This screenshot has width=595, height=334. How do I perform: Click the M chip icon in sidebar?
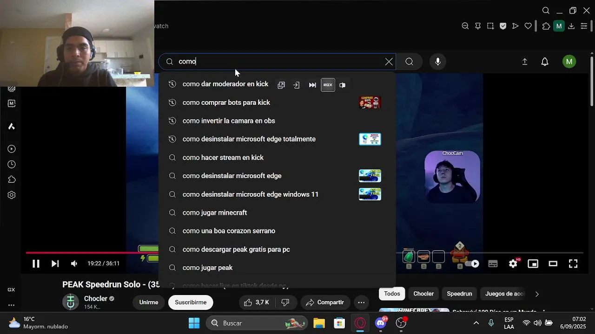(12, 103)
